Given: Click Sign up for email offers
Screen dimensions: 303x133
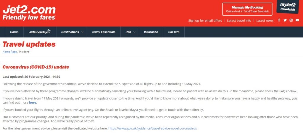Looking at the screenshot, I should (205, 21).
